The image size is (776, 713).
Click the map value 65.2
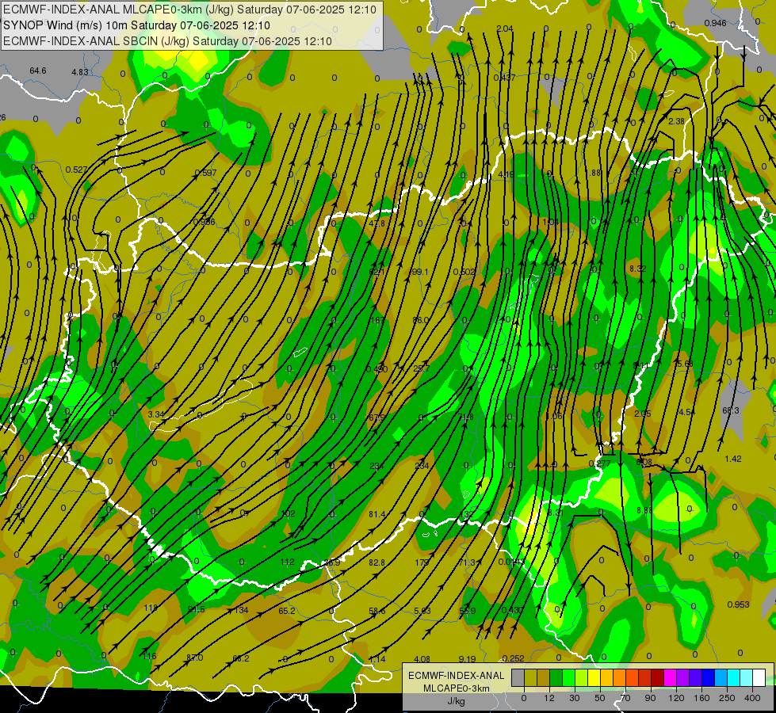click(x=287, y=611)
